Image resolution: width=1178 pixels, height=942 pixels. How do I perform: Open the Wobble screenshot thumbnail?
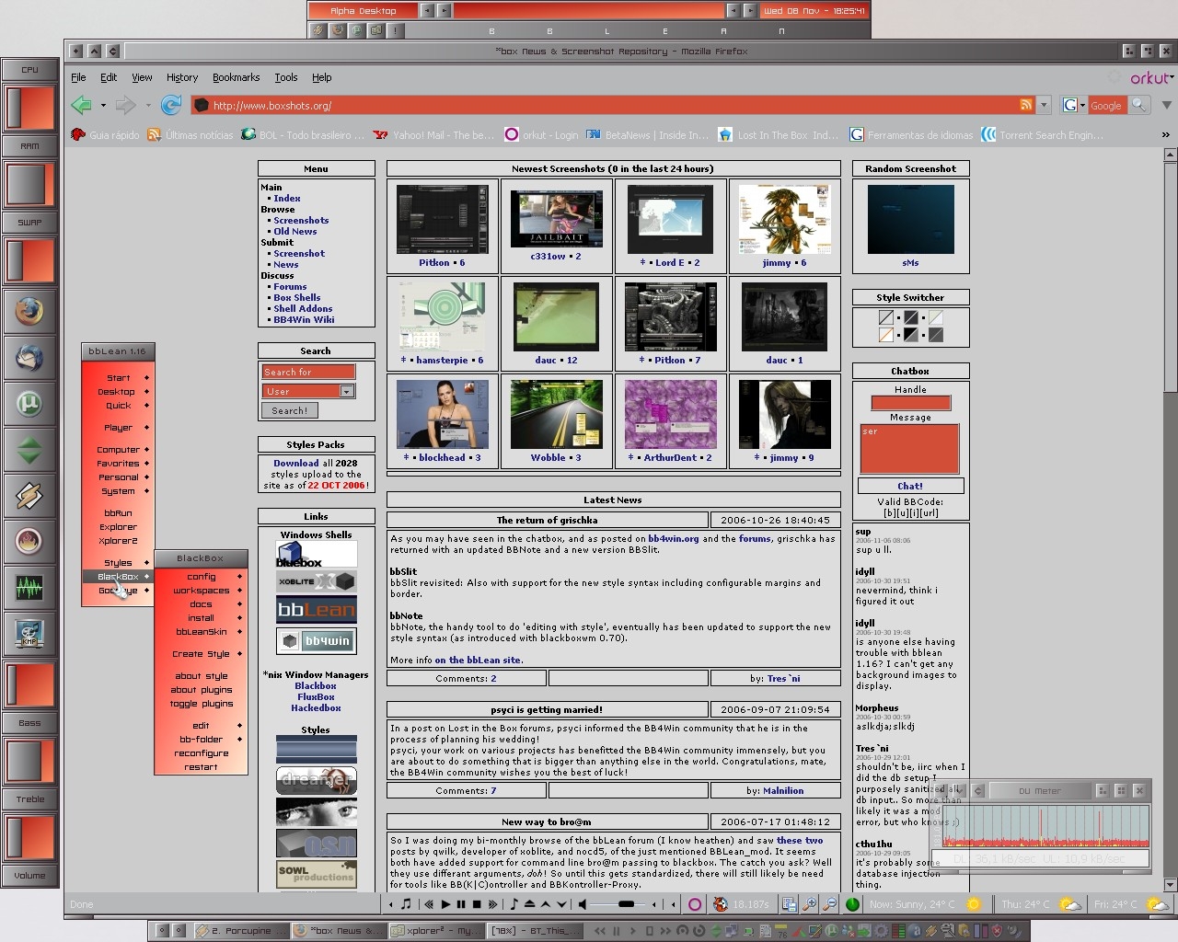click(x=556, y=415)
